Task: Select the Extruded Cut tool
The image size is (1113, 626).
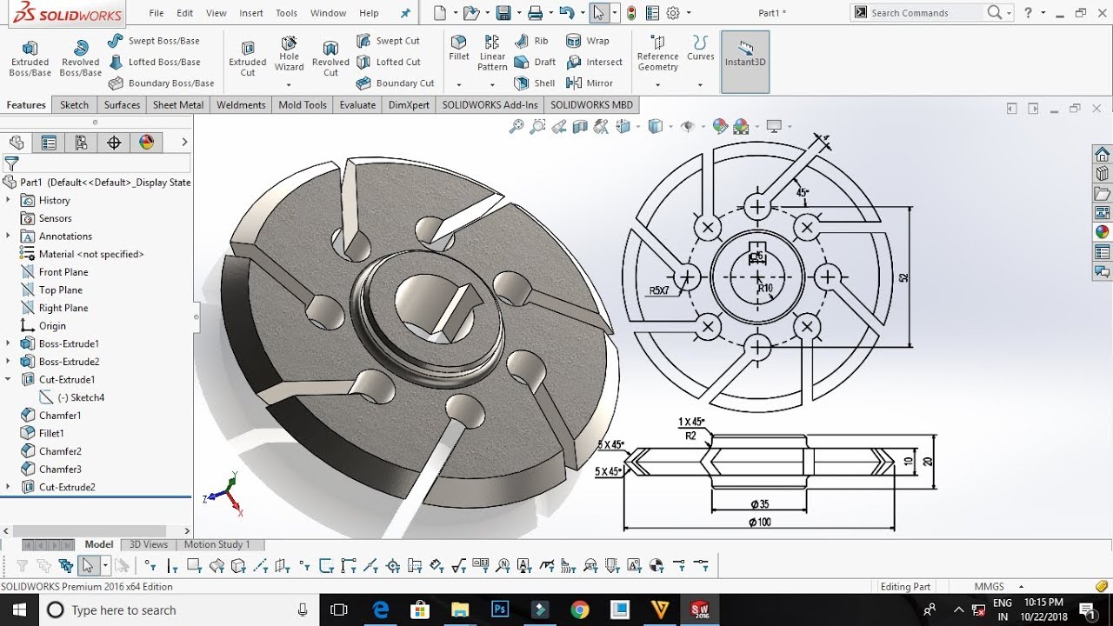Action: pos(248,58)
